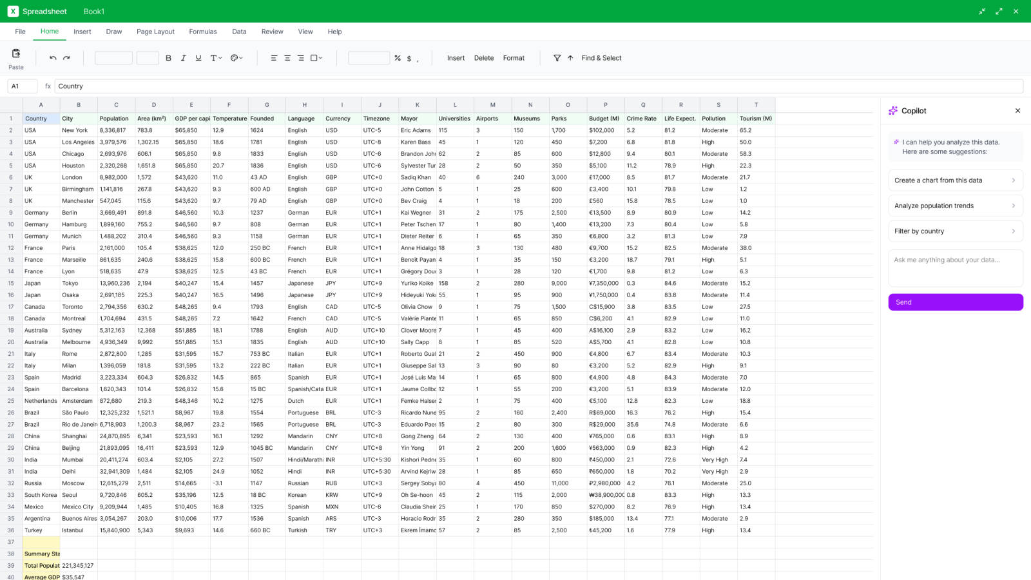Expand the cell borders dropdown

click(x=316, y=58)
